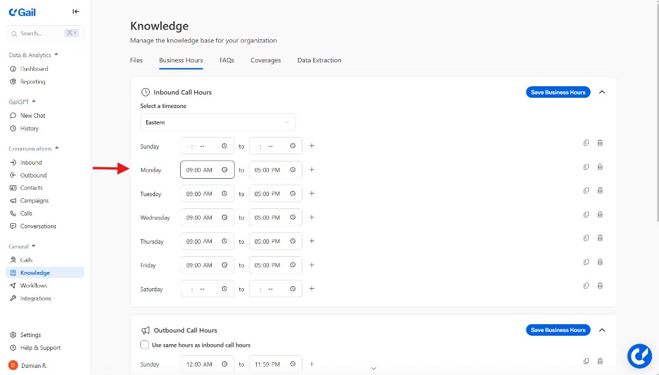Open the Data Extraction tab
659x375 pixels.
319,60
